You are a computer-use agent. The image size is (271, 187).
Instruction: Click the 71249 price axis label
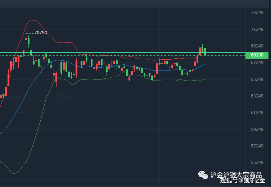point(257,29)
